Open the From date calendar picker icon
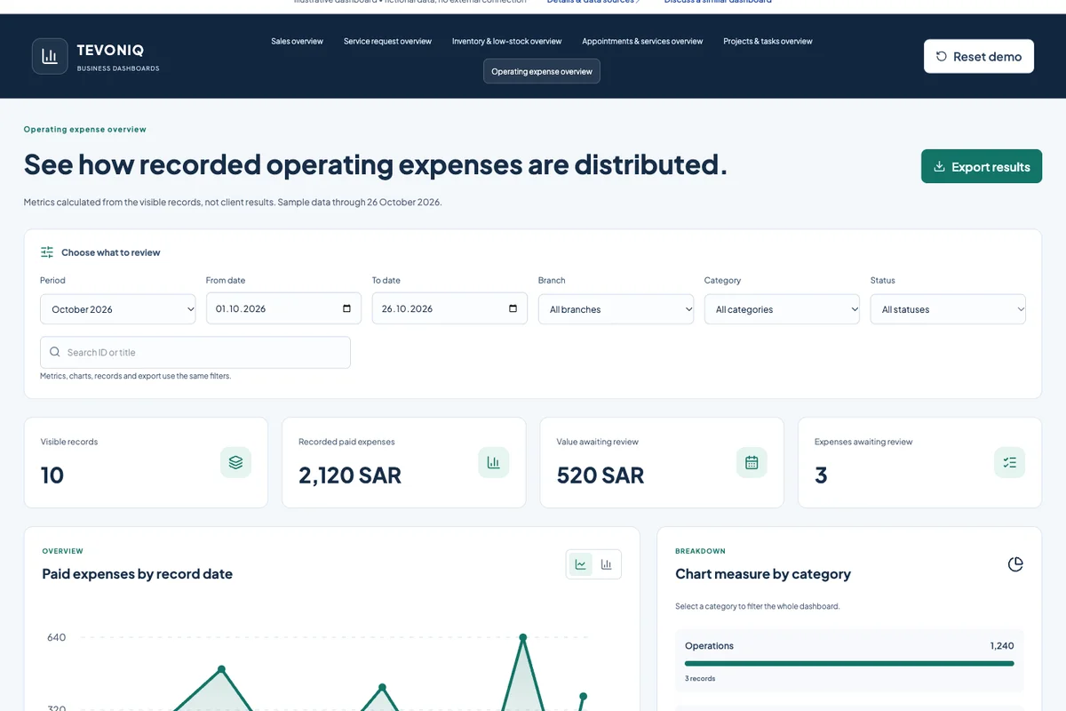Image resolution: width=1066 pixels, height=711 pixels. pos(346,308)
